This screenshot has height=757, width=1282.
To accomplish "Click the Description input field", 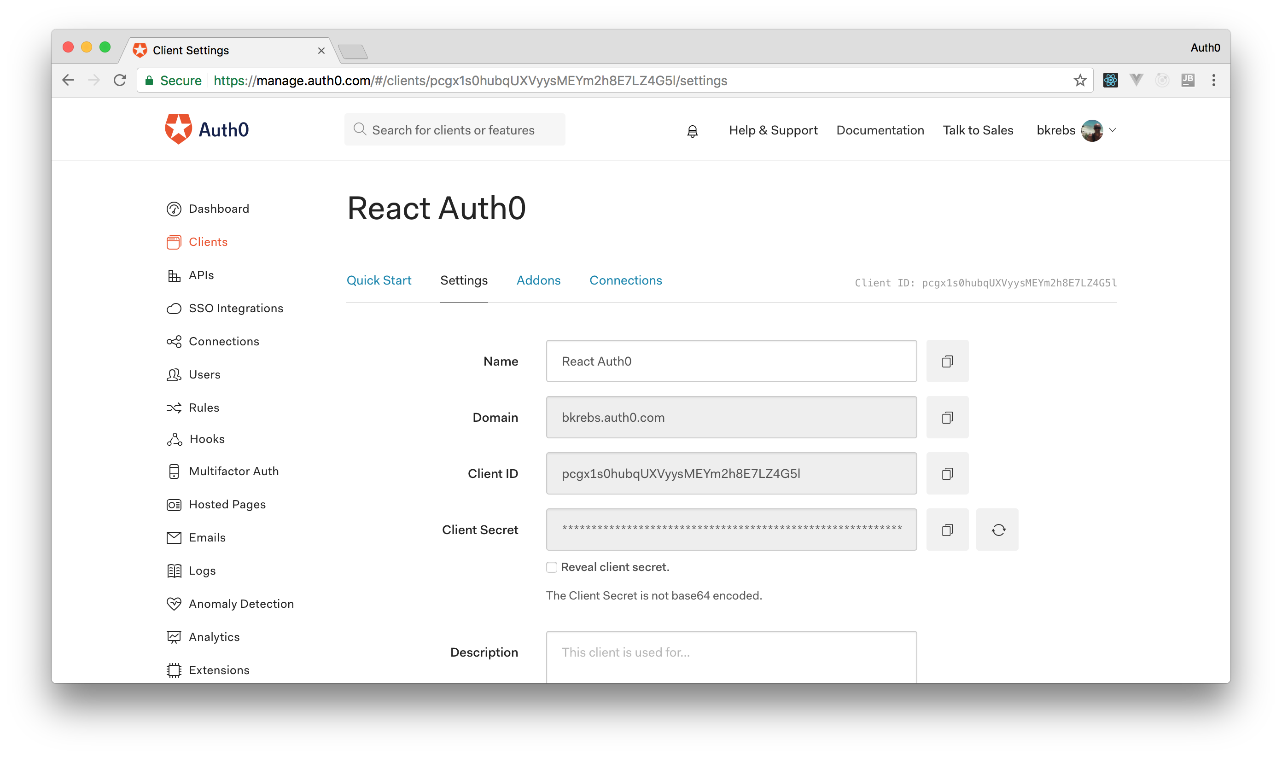I will coord(732,652).
